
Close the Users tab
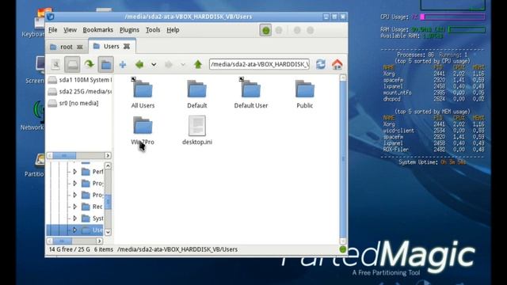click(127, 47)
